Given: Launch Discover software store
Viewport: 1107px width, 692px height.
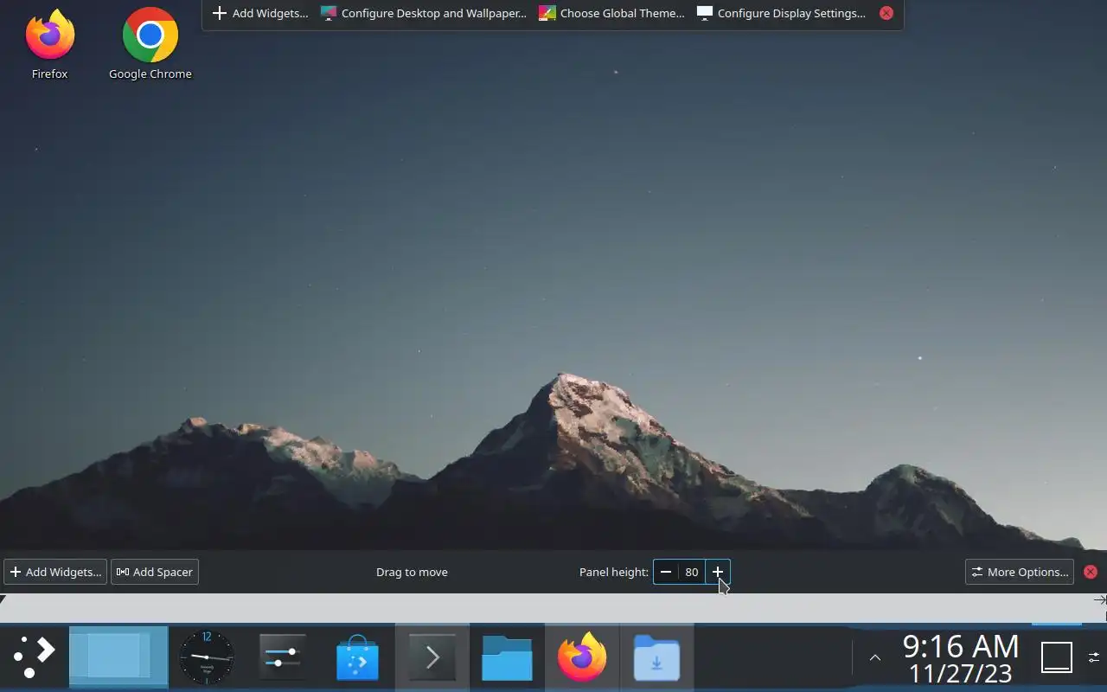Looking at the screenshot, I should (x=357, y=657).
